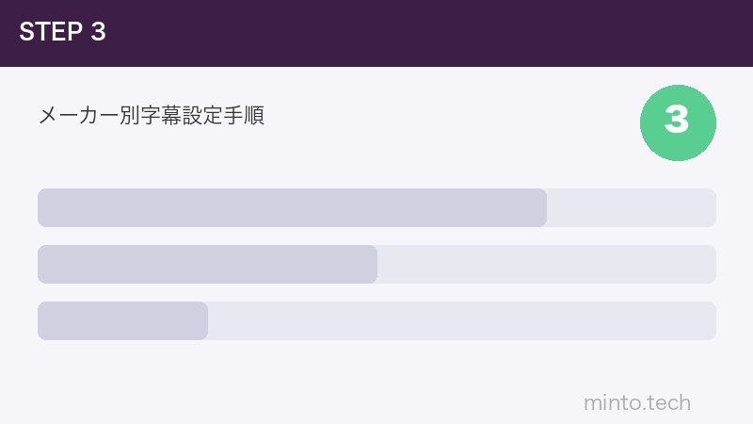Screen dimensions: 753x424
Task: Click the far right end of the middle bar track
Action: (710, 264)
